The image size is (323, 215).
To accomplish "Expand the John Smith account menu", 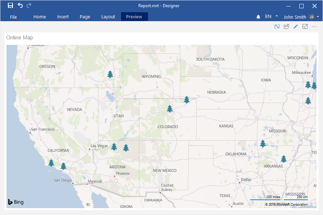I will [318, 17].
